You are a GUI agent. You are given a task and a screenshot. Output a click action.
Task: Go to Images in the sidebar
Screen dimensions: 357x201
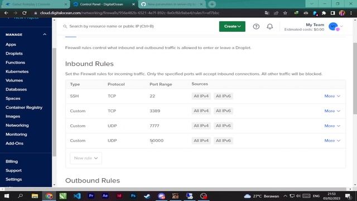13,116
